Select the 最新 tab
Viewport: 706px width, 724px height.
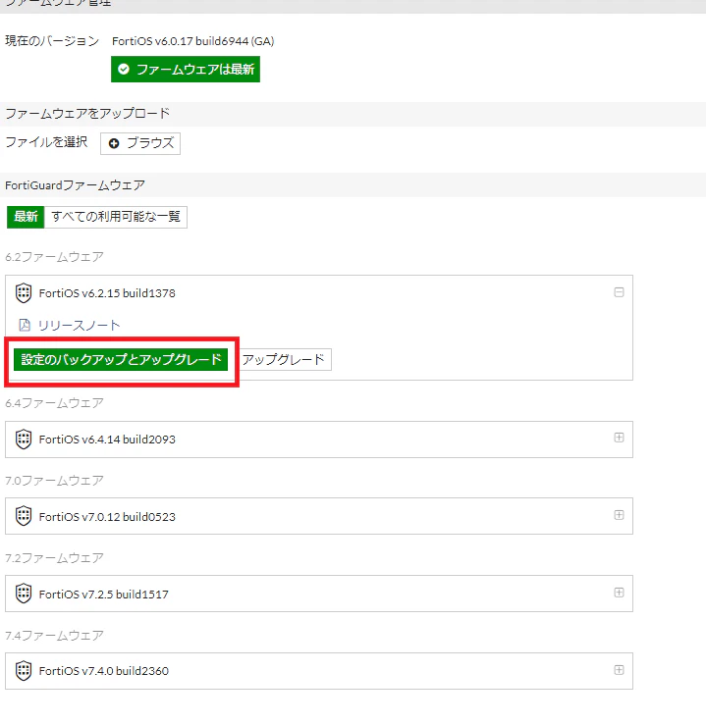pos(26,217)
